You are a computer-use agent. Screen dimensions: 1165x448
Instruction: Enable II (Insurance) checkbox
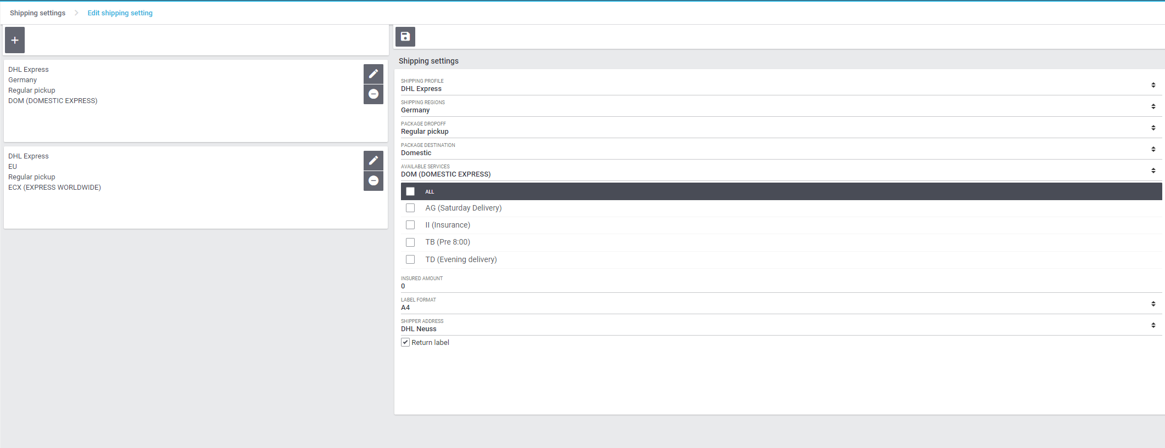pyautogui.click(x=410, y=225)
